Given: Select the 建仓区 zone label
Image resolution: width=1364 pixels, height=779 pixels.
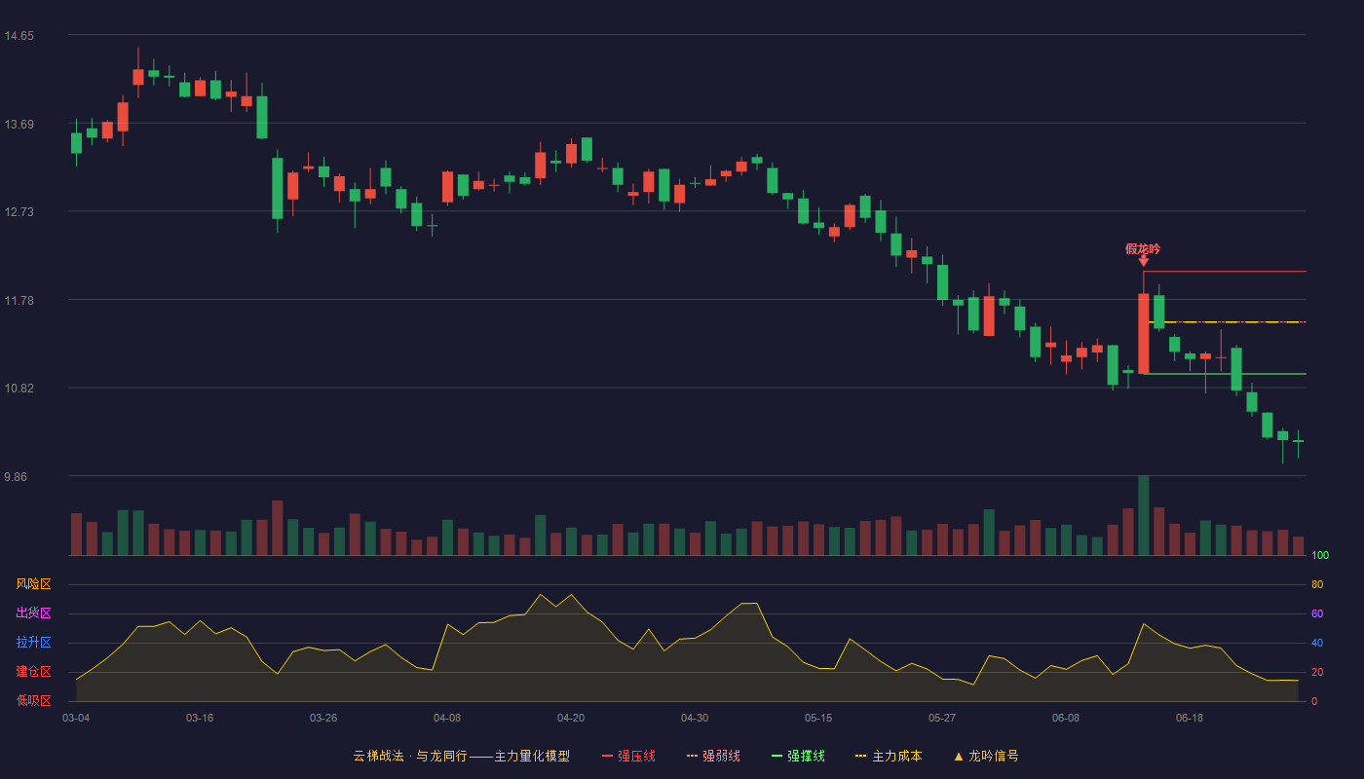Looking at the screenshot, I should [33, 672].
